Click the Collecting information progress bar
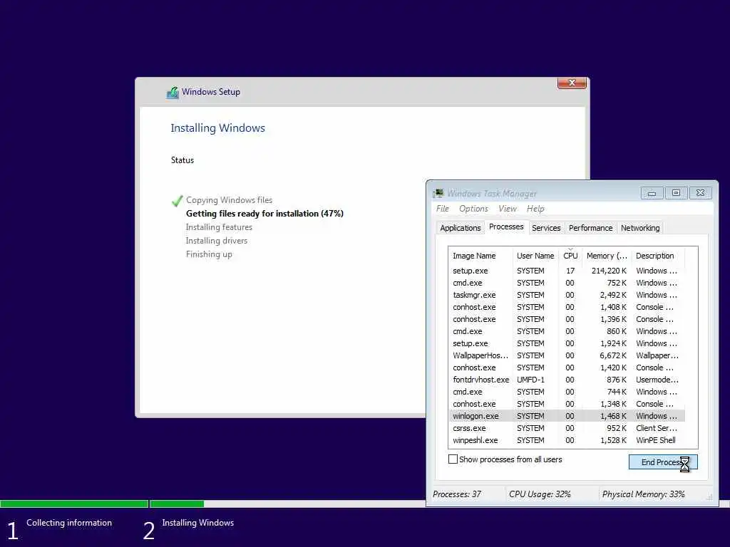This screenshot has width=730, height=547. [x=74, y=504]
